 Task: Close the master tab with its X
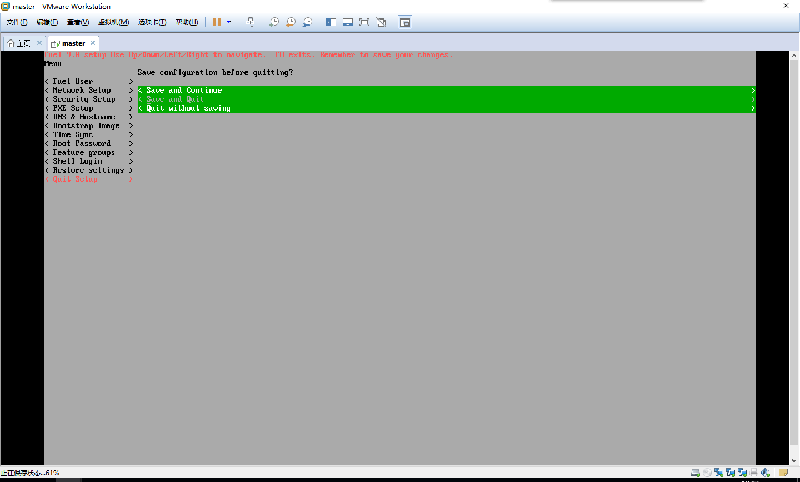(93, 43)
